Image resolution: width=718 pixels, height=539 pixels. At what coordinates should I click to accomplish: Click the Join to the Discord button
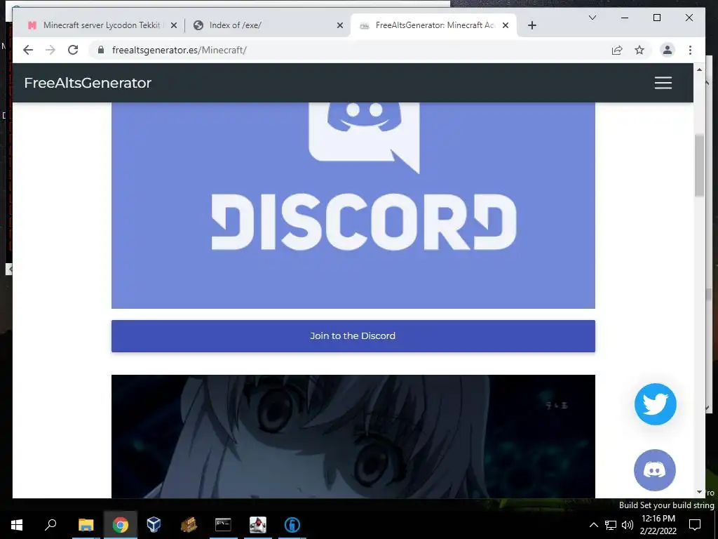353,336
